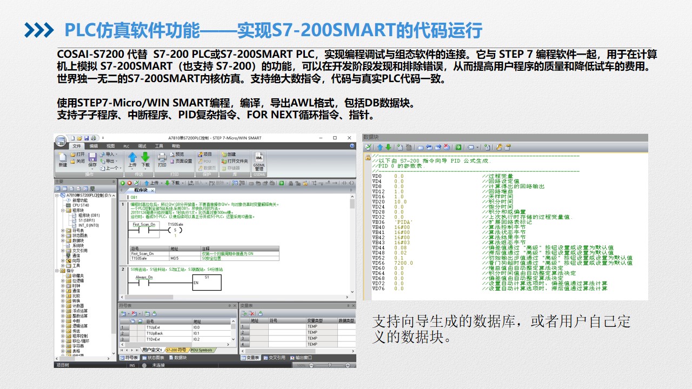692x389 pixels.
Task: Click the key icon in 数据块 toolbar
Action: pyautogui.click(x=499, y=147)
